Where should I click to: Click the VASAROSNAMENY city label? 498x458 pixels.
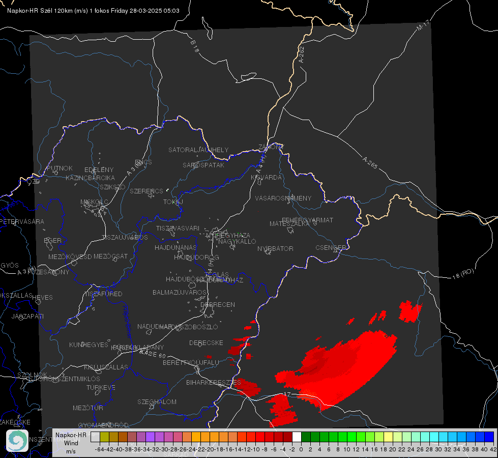283,198
